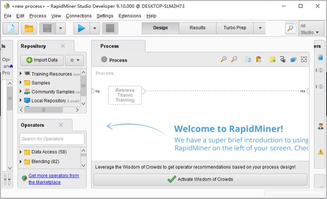Zoom in on the process canvas
327x199 pixels.
pyautogui.click(x=224, y=60)
